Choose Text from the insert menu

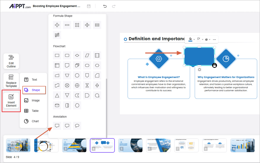coord(33,80)
